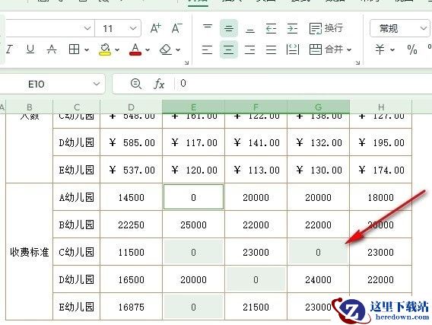Click the fx insert function icon
This screenshot has width=432, height=325.
[159, 84]
